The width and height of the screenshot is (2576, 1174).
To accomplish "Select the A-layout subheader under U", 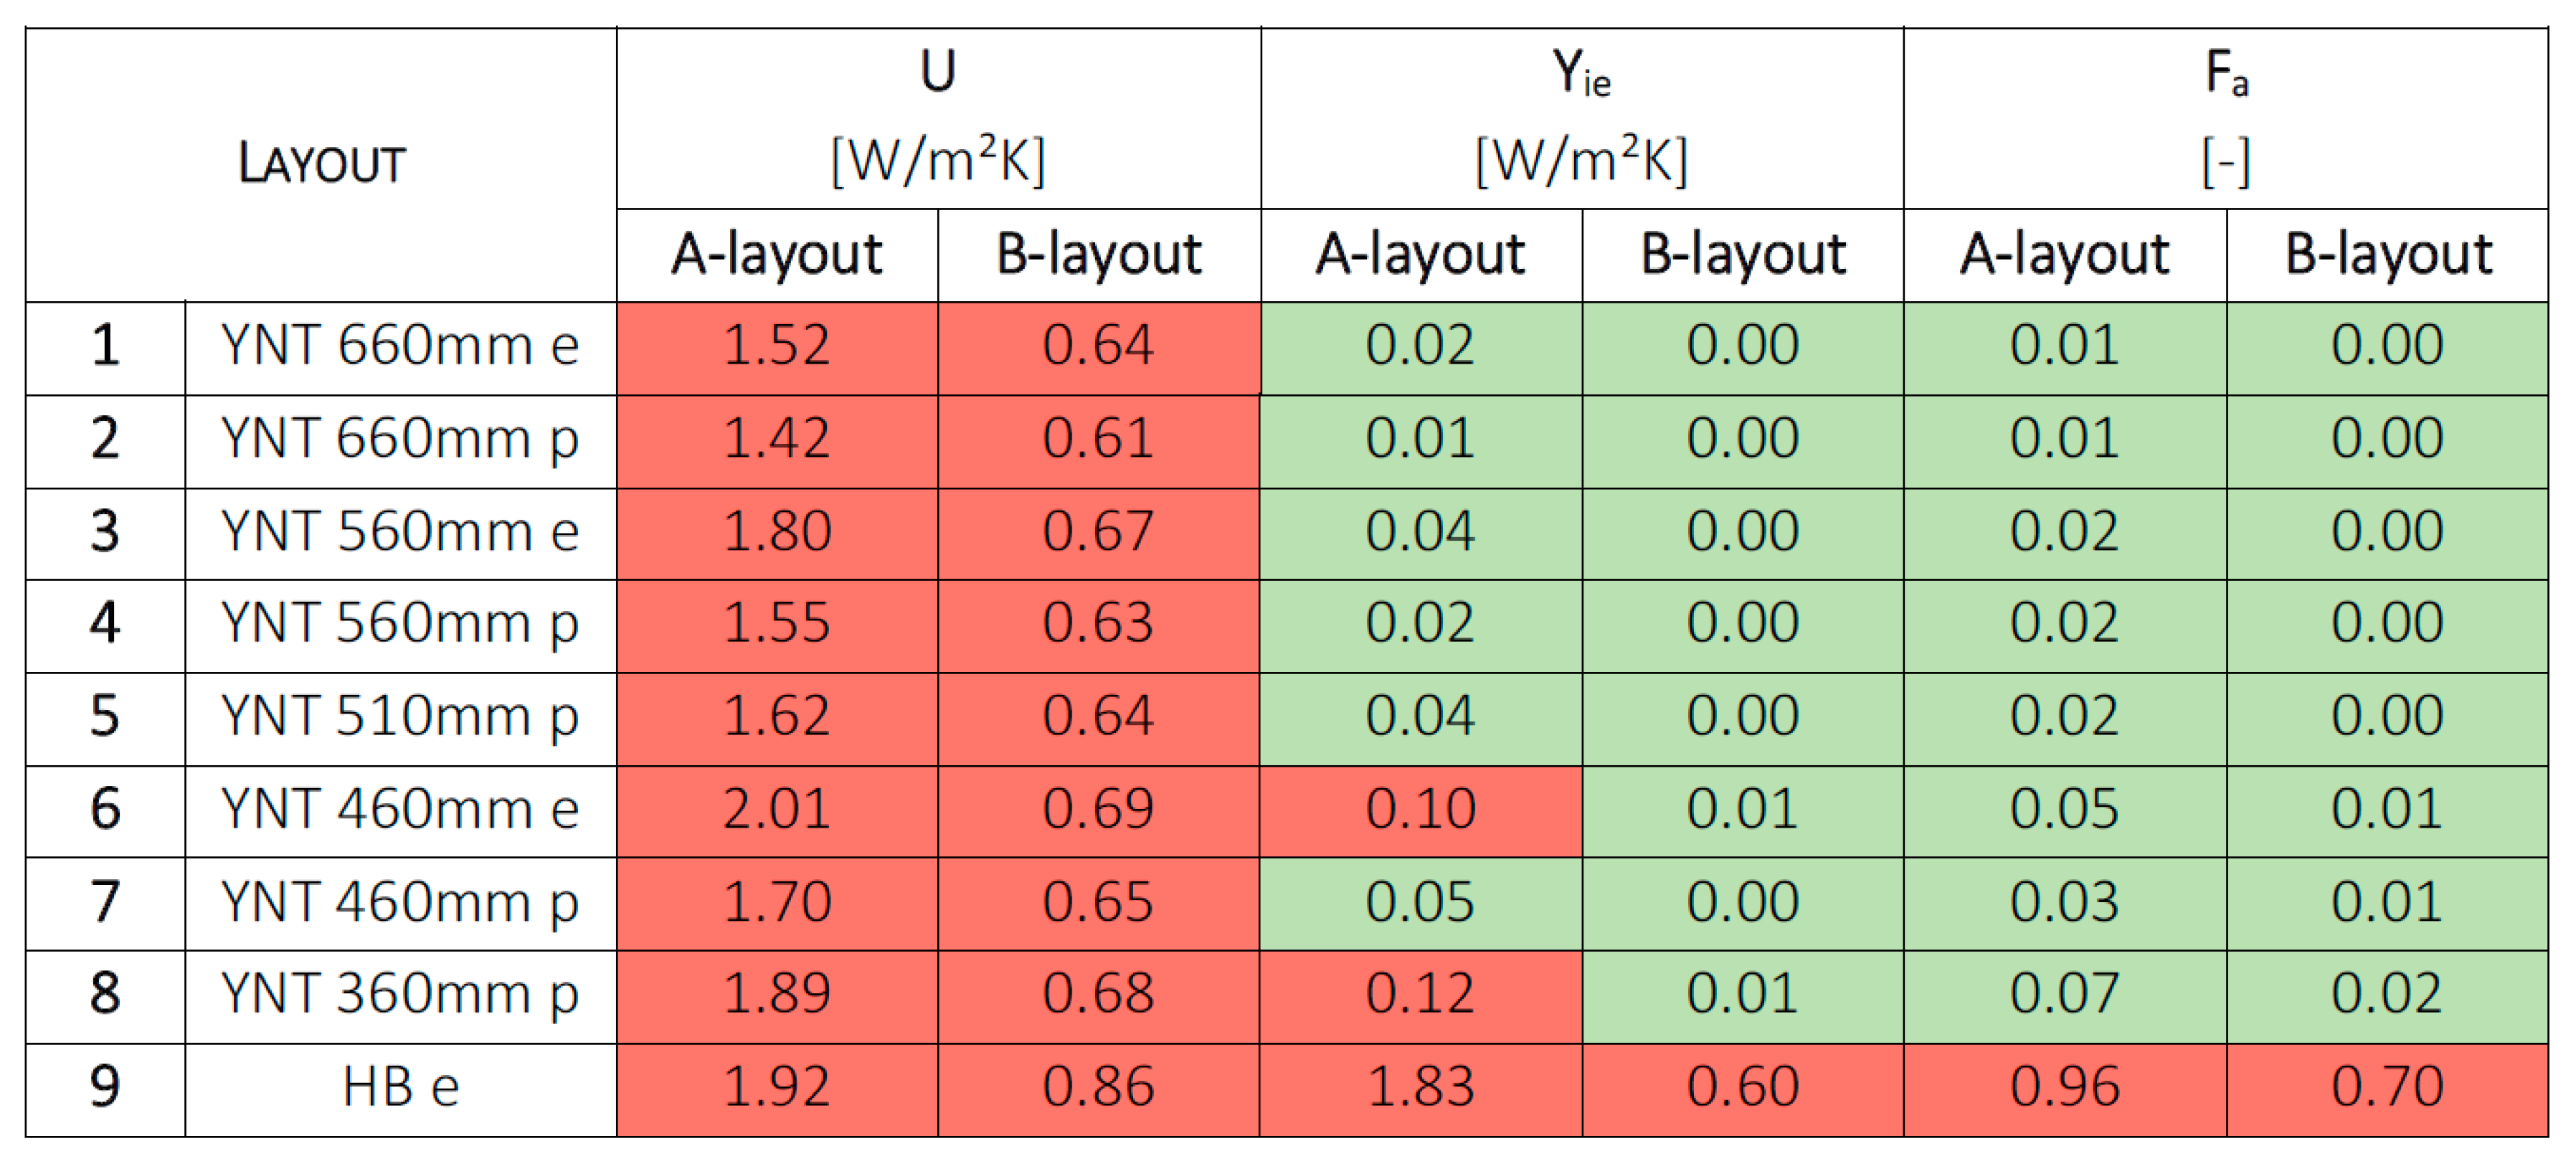I will [x=777, y=254].
